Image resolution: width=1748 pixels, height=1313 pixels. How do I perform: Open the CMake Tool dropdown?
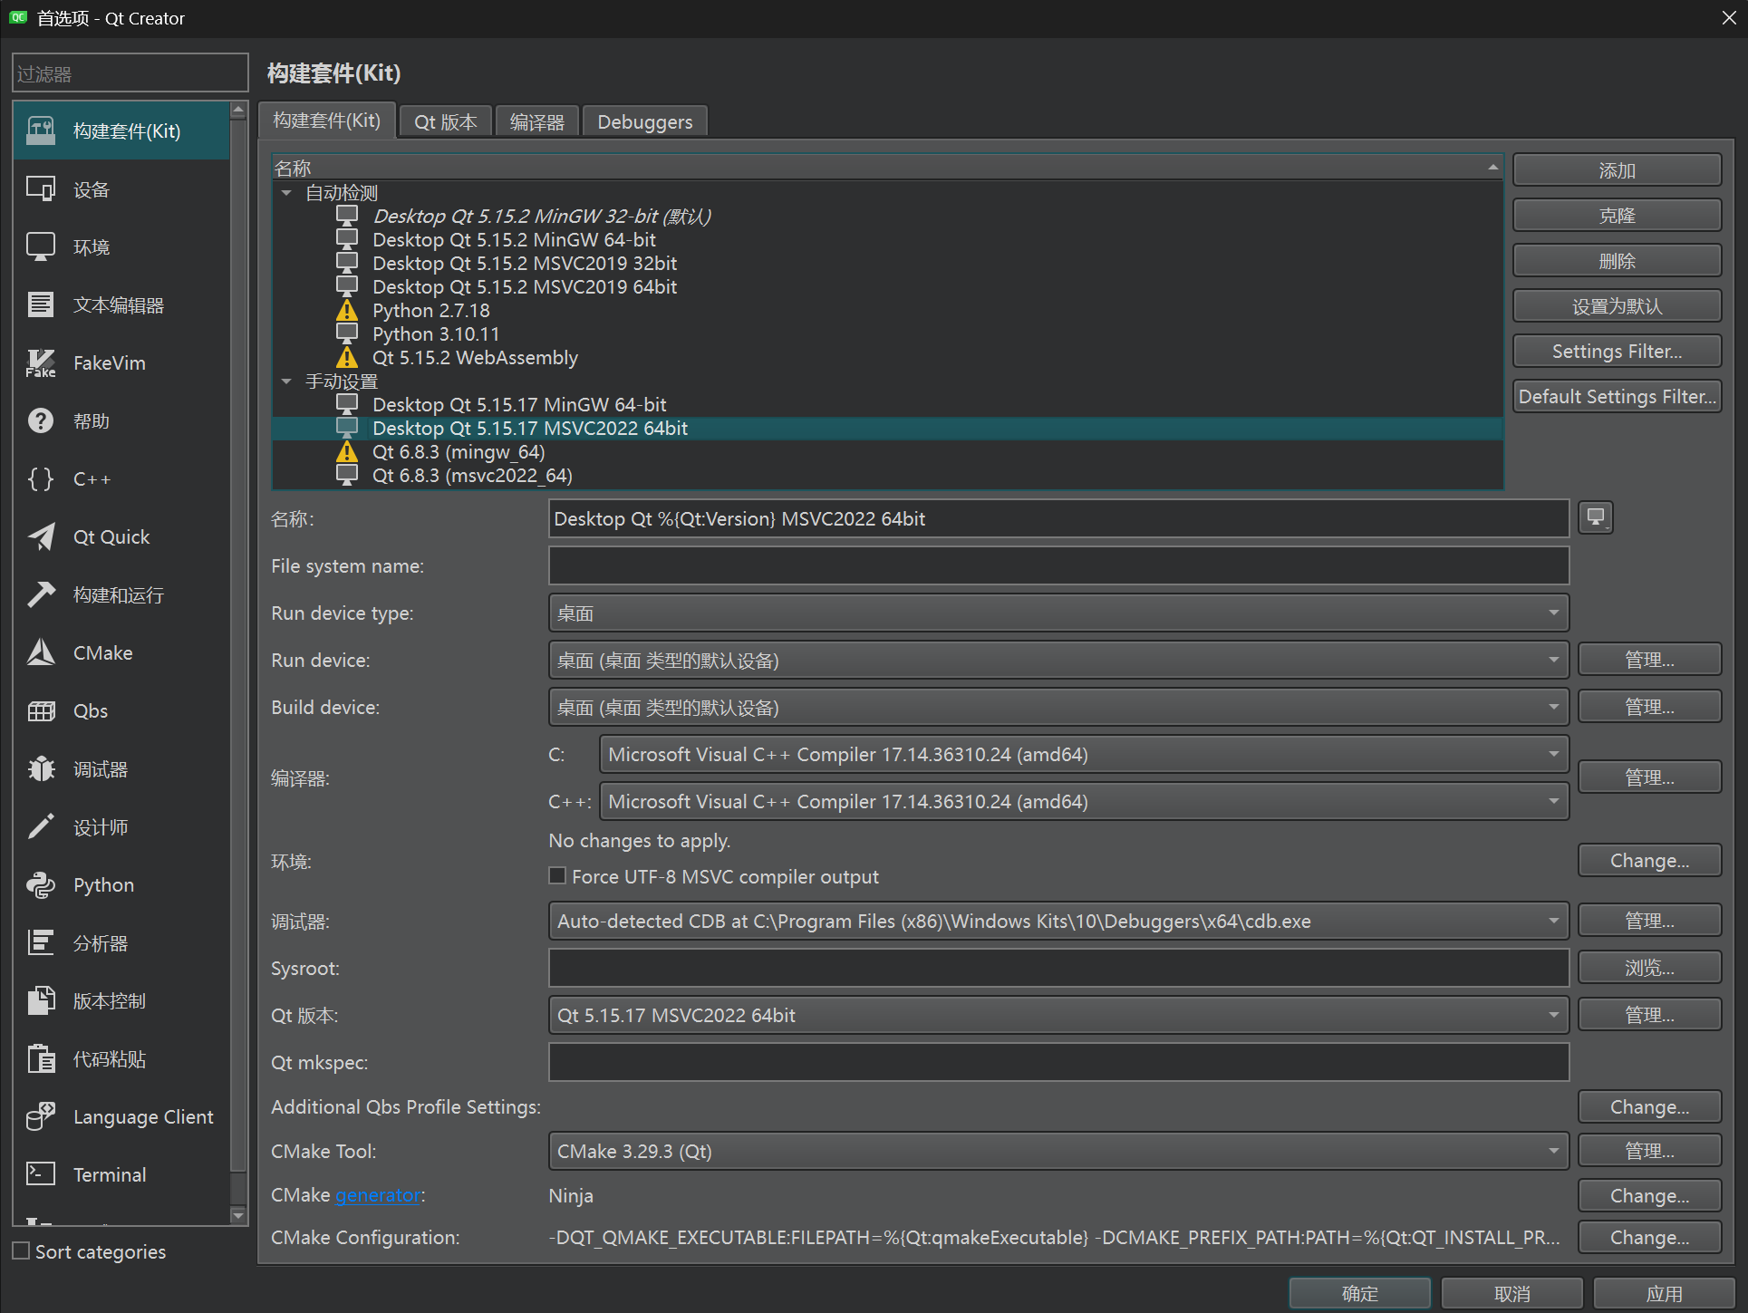pos(1058,1152)
